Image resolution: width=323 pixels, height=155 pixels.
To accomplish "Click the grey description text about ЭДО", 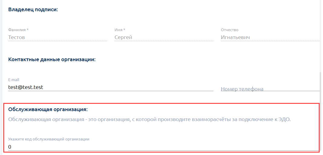I will 149,119.
